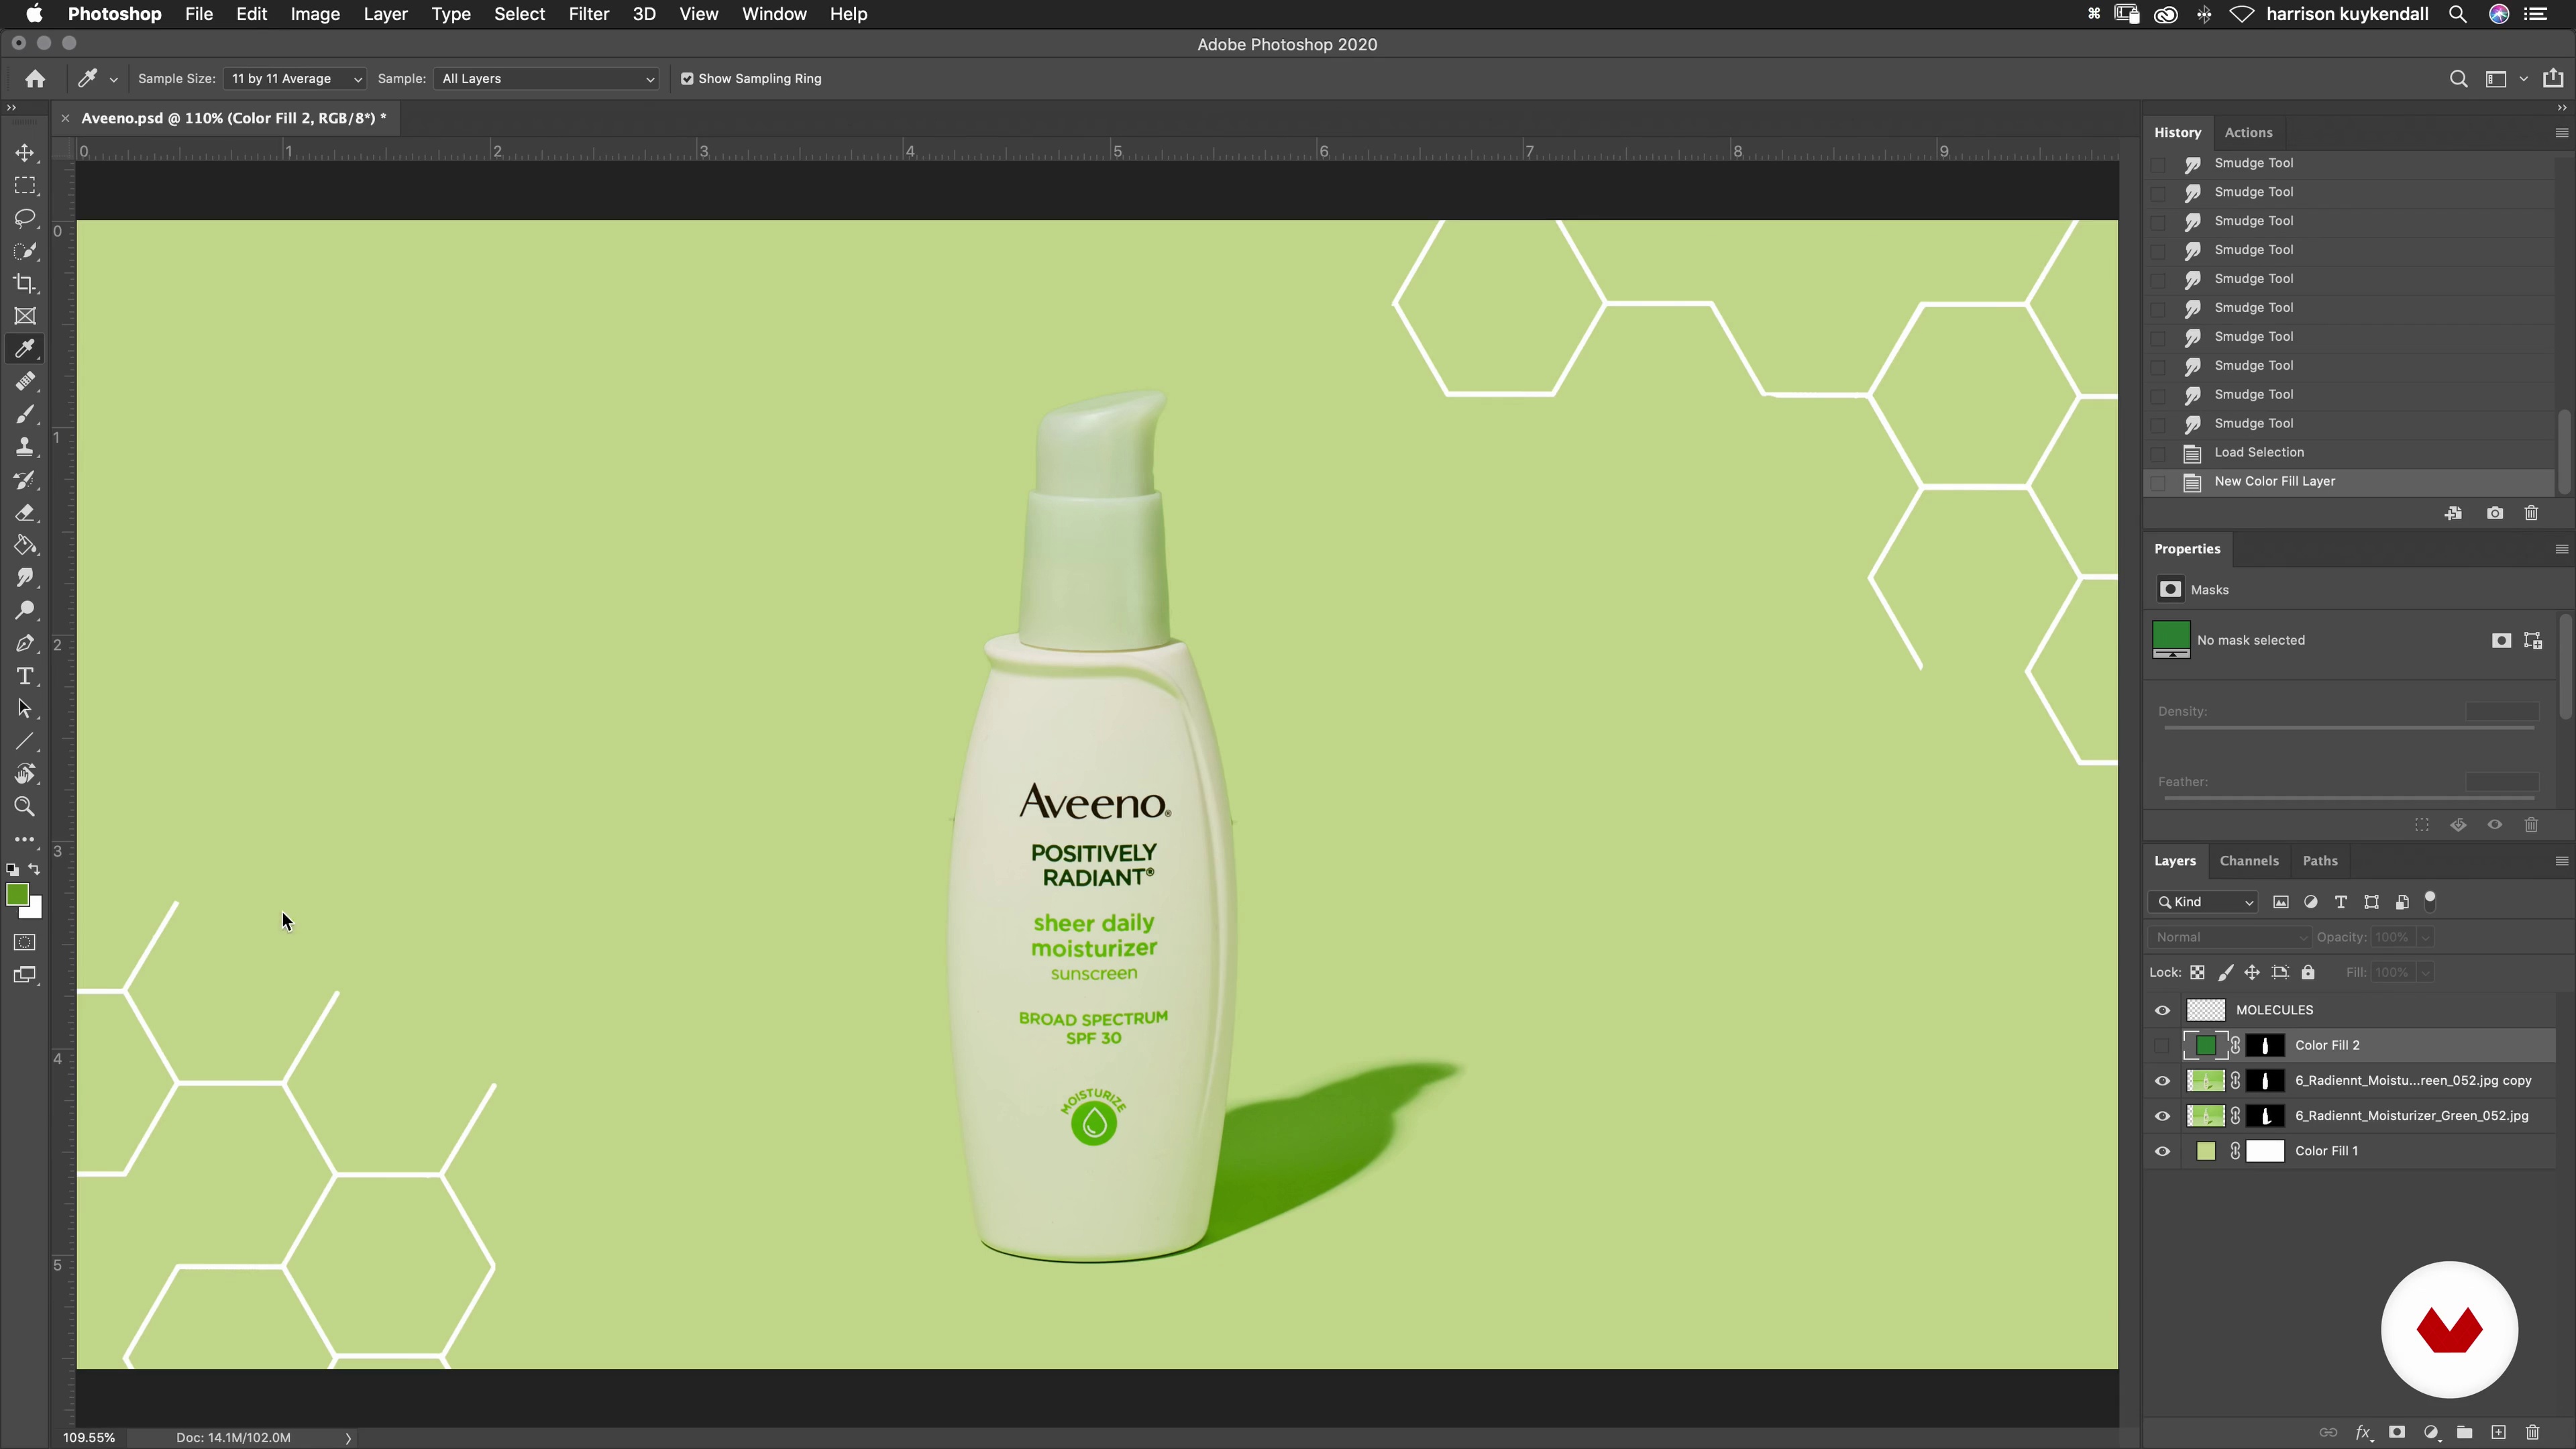
Task: Open the tool preset picker arrow
Action: [113, 79]
